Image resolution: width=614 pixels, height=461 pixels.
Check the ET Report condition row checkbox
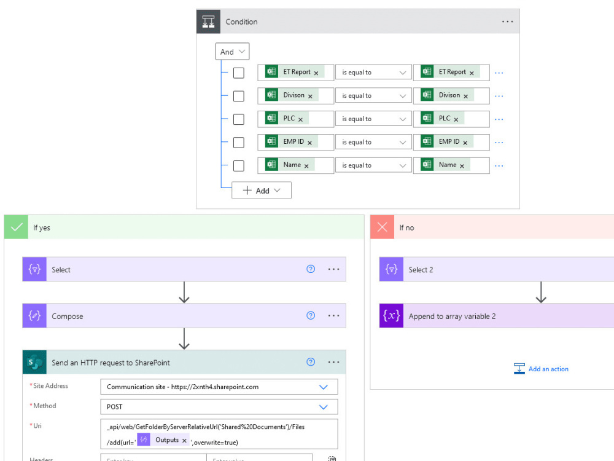238,73
